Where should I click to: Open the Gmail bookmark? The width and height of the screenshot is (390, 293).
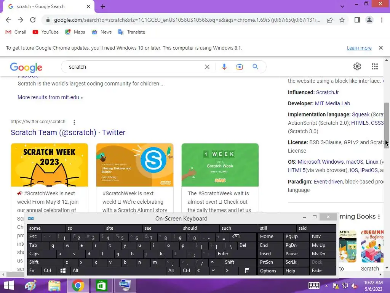[16, 32]
